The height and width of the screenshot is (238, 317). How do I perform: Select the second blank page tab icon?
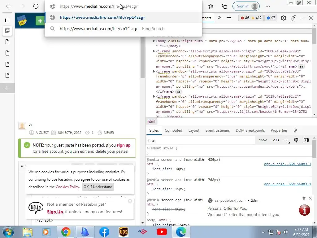7,53
